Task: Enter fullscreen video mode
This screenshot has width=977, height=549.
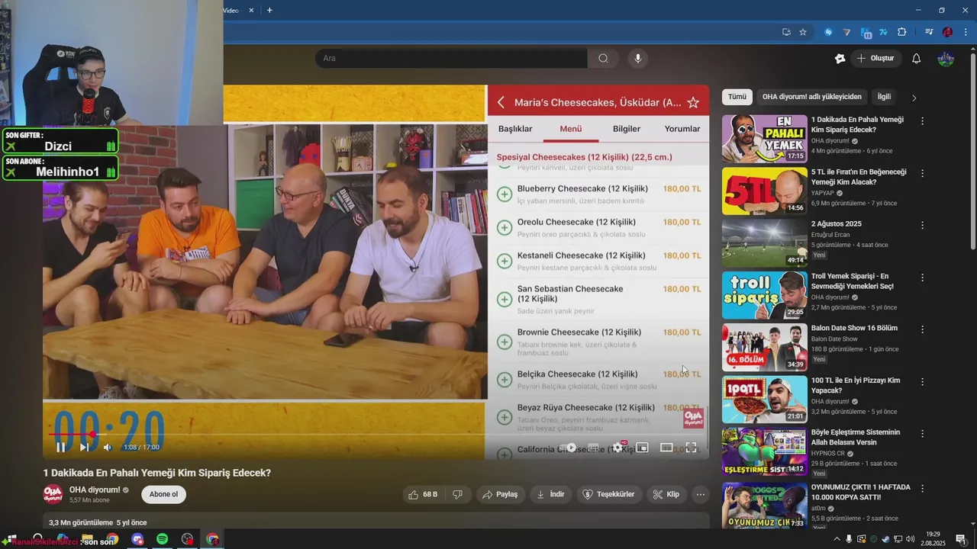Action: point(691,448)
